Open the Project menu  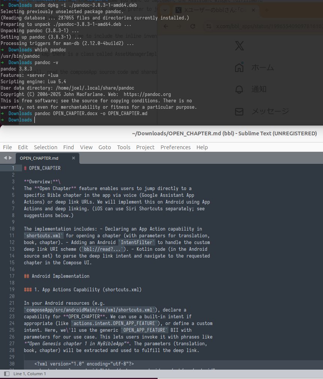coord(145,147)
